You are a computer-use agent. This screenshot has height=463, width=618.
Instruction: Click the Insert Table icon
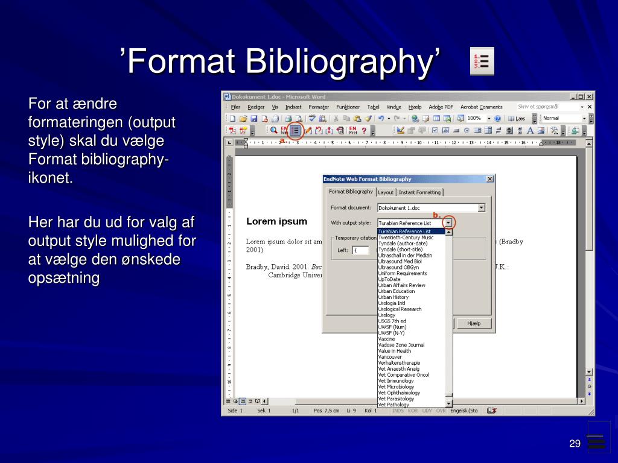[437, 118]
